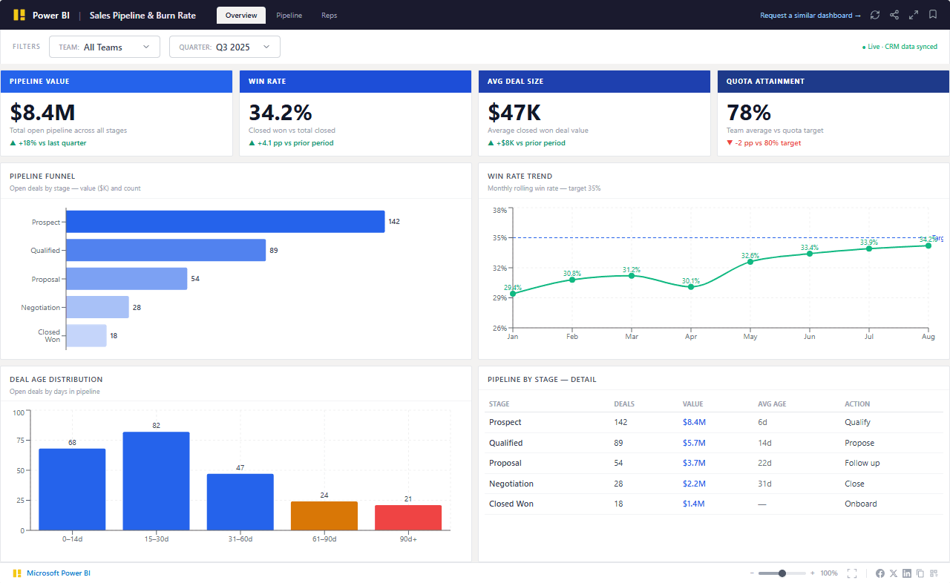Image resolution: width=950 pixels, height=583 pixels.
Task: Share on X (Twitter)
Action: tap(894, 573)
